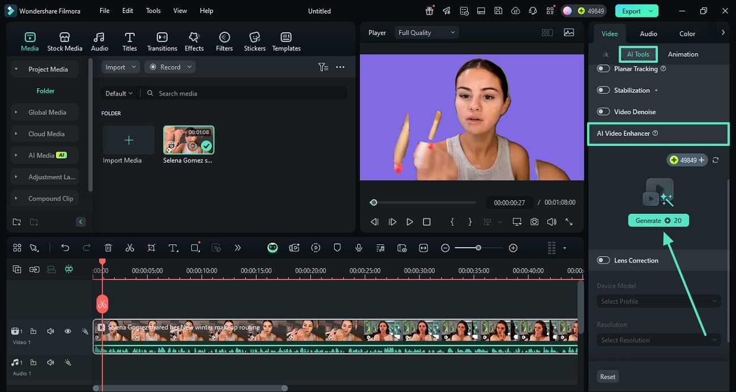This screenshot has width=736, height=392.
Task: Switch to the Audio properties tab
Action: click(x=648, y=34)
